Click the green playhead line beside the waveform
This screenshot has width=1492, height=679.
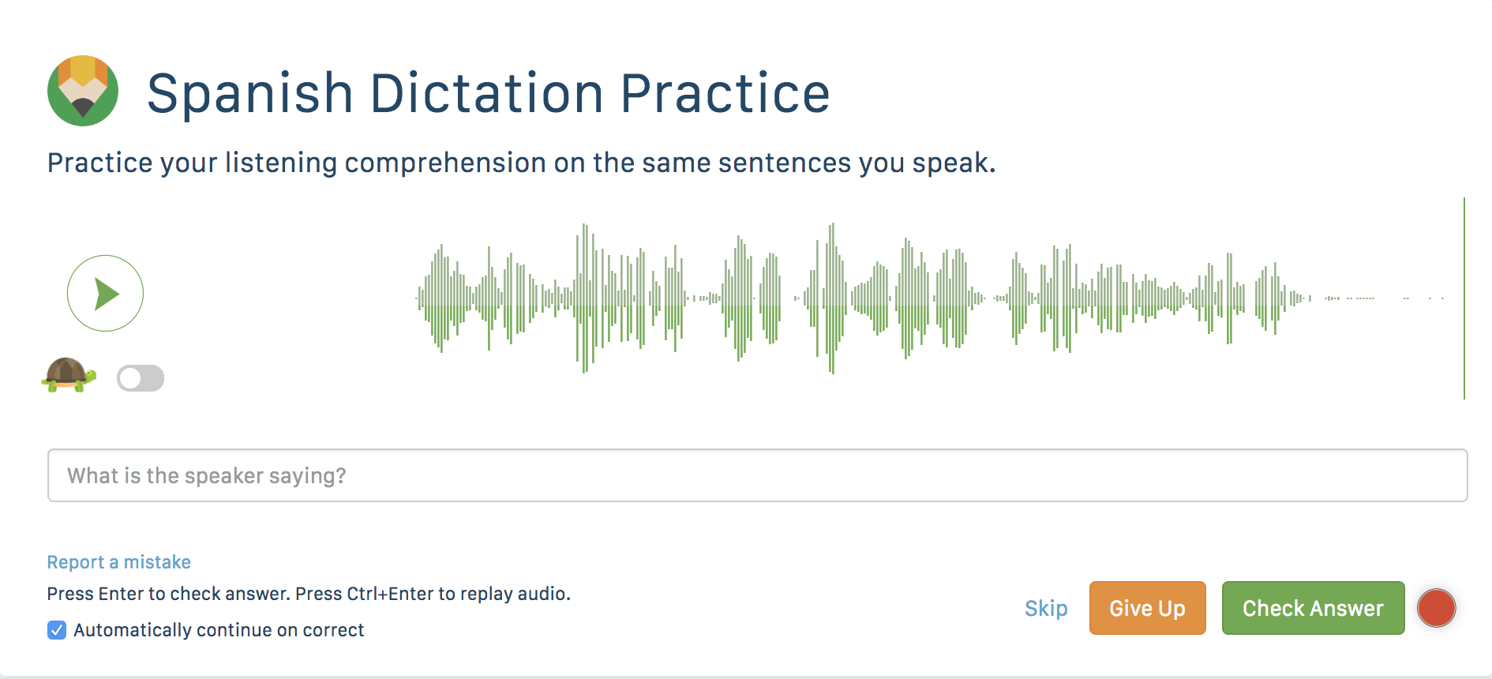tap(1464, 298)
